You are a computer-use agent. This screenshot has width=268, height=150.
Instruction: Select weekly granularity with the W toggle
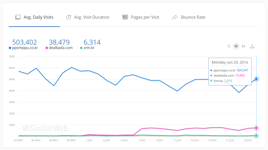tap(236, 46)
